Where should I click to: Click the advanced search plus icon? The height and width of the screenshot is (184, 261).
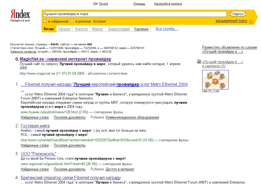[x=251, y=22]
